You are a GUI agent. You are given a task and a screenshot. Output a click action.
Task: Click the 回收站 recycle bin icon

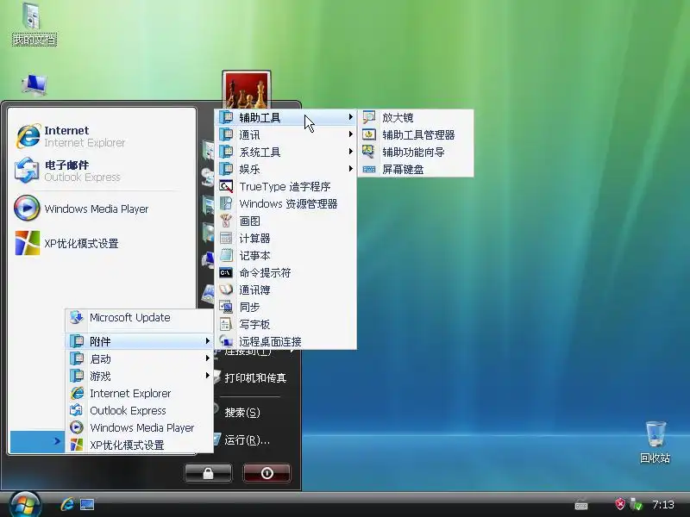[x=655, y=433]
